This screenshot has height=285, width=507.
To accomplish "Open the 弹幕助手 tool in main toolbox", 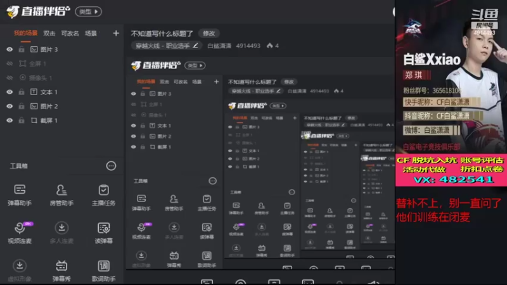I will (x=20, y=195).
